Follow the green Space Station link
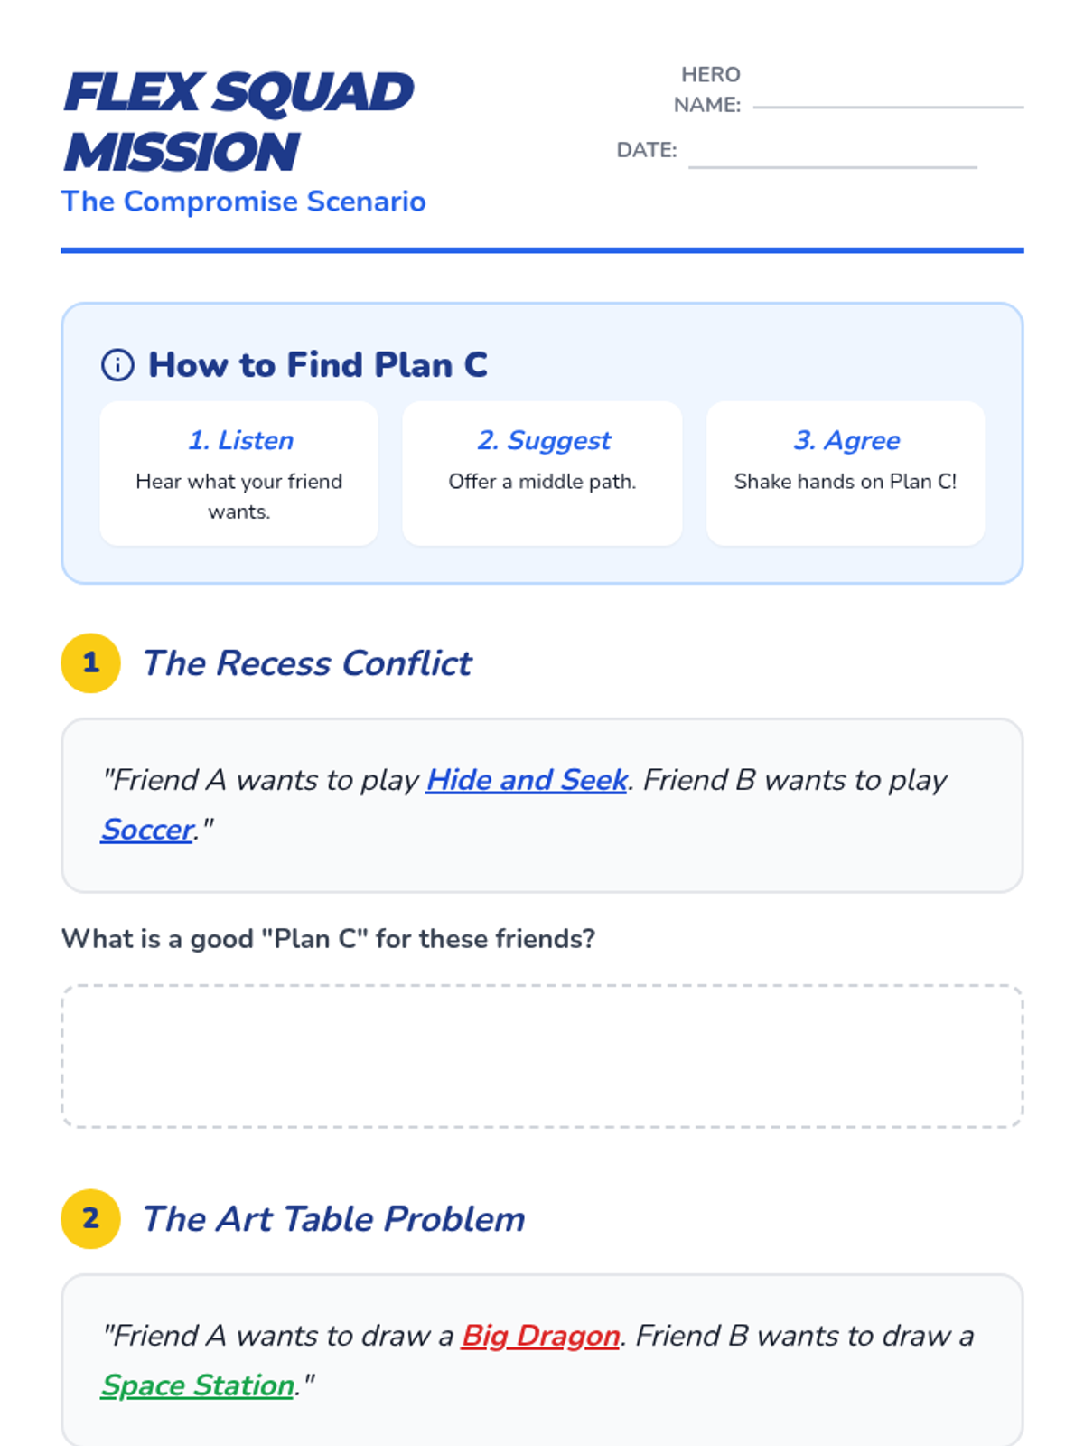 [198, 1385]
